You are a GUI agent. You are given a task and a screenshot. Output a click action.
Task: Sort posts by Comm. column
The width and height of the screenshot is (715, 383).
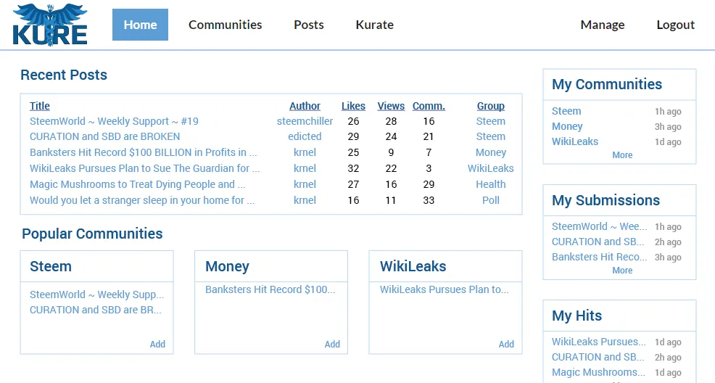point(429,106)
